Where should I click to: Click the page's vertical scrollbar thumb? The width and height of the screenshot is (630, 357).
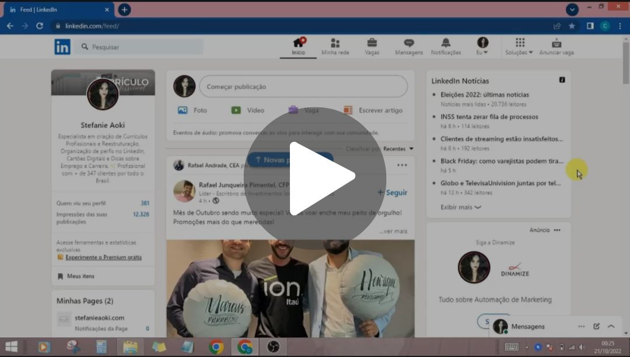point(626,63)
